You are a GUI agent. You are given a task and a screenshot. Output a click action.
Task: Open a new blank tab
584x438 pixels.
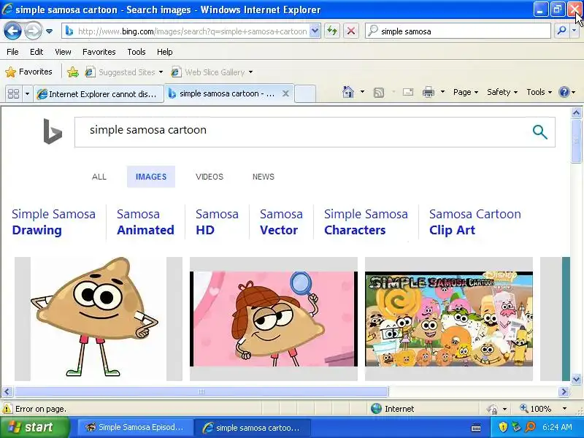305,93
